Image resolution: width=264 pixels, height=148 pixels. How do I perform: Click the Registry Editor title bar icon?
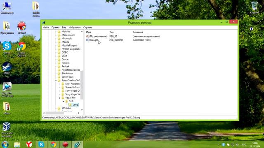pyautogui.click(x=44, y=22)
